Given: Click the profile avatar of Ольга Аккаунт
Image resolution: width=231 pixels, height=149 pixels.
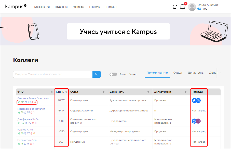Looking at the screenshot, I should [x=192, y=7].
